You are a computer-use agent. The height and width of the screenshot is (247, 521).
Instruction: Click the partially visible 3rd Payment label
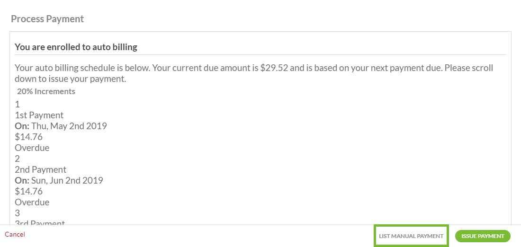pyautogui.click(x=40, y=222)
